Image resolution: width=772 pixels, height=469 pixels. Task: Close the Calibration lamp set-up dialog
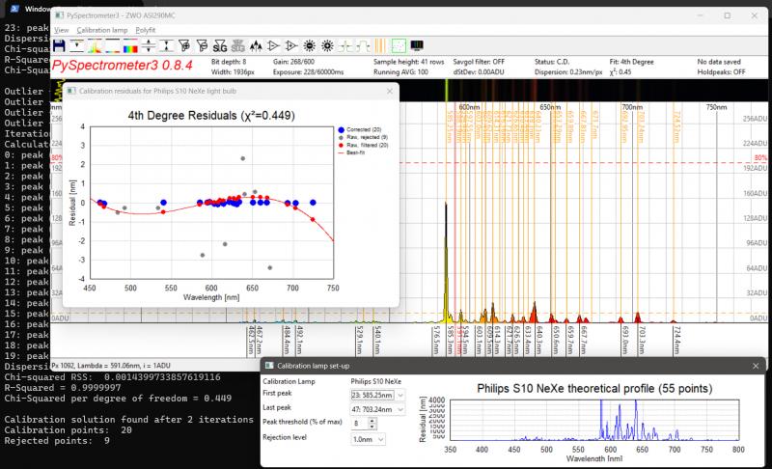tap(755, 365)
